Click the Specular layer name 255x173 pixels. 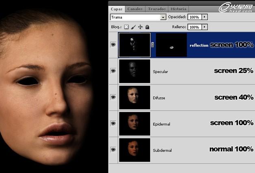[160, 72]
